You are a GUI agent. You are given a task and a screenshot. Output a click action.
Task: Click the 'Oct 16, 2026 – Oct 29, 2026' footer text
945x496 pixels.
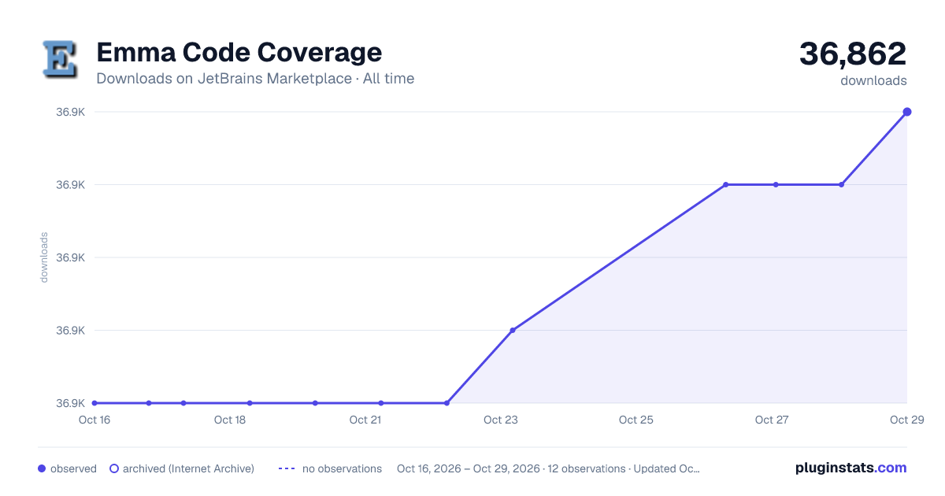469,468
